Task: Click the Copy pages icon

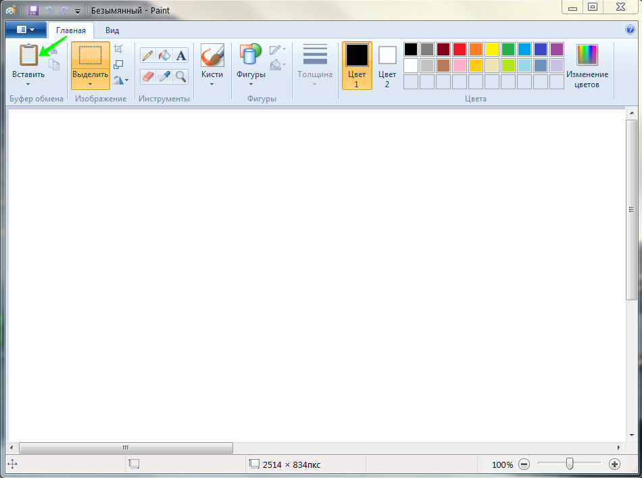Action: tap(54, 64)
